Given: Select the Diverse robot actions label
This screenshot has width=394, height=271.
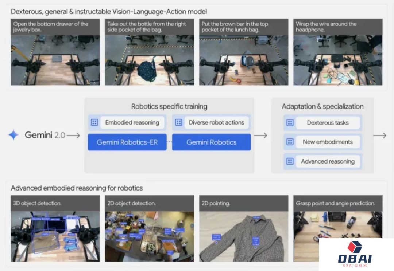Looking at the screenshot, I should coord(216,122).
